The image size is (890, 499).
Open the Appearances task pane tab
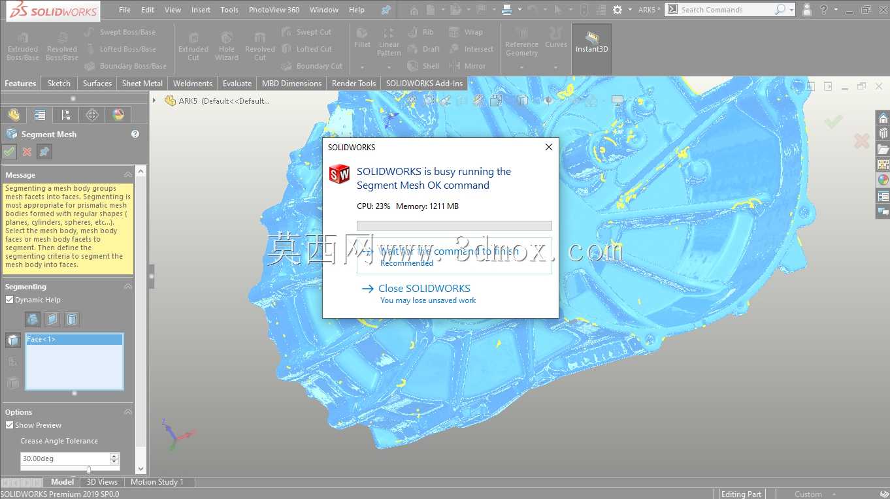click(x=883, y=180)
